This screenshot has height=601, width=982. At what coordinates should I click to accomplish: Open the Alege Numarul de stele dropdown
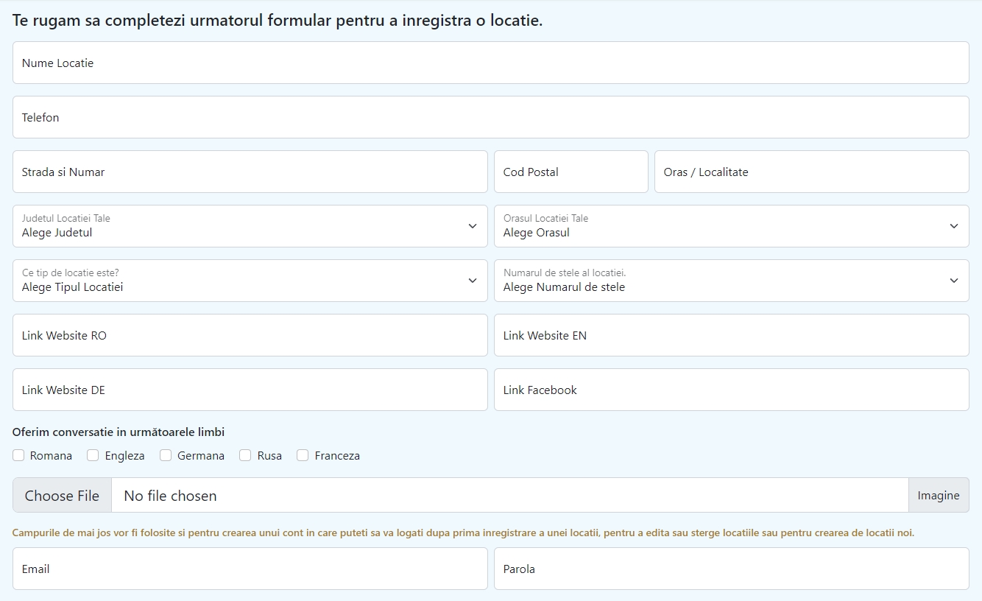[x=731, y=281]
